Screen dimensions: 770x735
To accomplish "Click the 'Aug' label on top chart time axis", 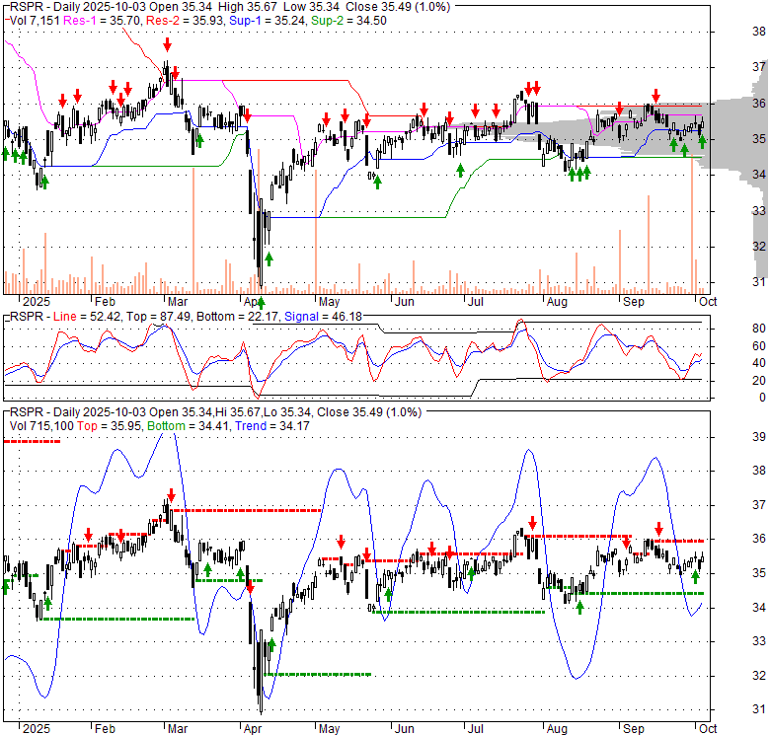I will pos(557,302).
